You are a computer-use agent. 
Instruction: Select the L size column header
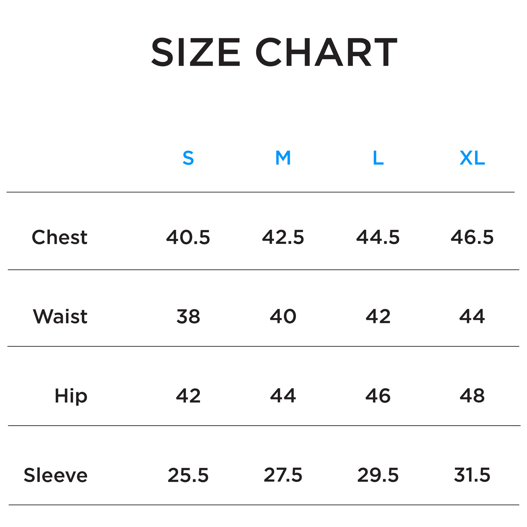pyautogui.click(x=378, y=158)
